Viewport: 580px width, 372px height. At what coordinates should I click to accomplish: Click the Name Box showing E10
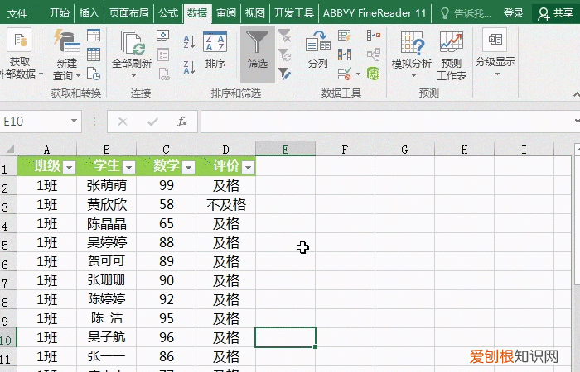36,121
